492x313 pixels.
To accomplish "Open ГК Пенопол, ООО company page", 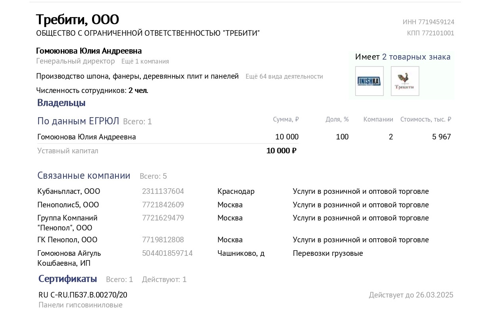I will [x=67, y=240].
